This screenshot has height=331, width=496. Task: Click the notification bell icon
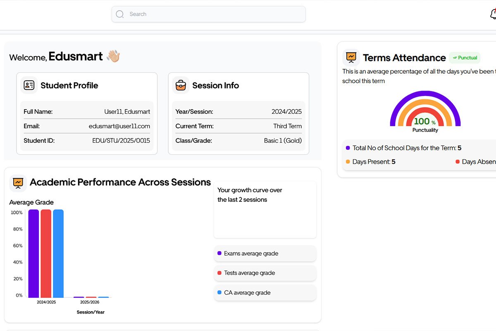[493, 14]
